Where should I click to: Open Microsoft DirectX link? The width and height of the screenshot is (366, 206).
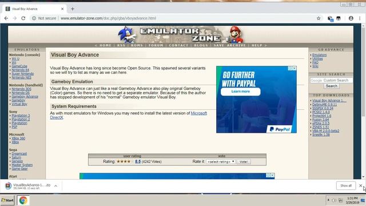[199, 113]
